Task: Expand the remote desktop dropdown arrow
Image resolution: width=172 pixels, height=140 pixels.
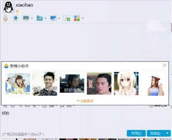Action: [59, 18]
